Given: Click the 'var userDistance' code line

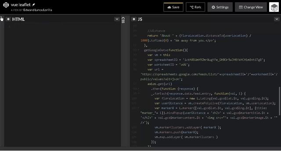Looking at the screenshot, I should point(215,104).
